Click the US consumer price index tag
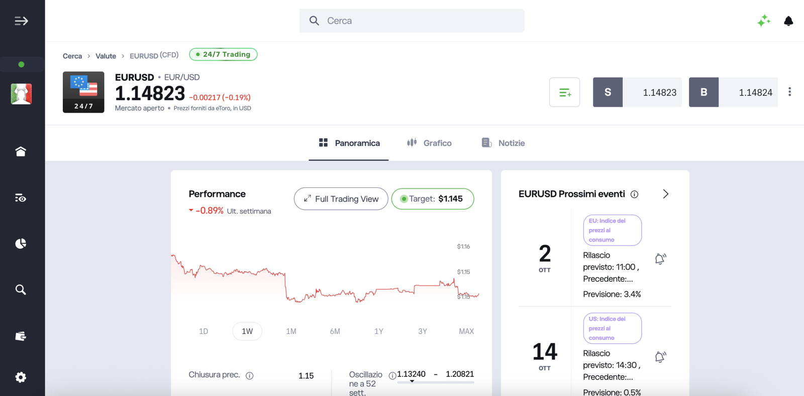This screenshot has width=804, height=396. tap(612, 328)
